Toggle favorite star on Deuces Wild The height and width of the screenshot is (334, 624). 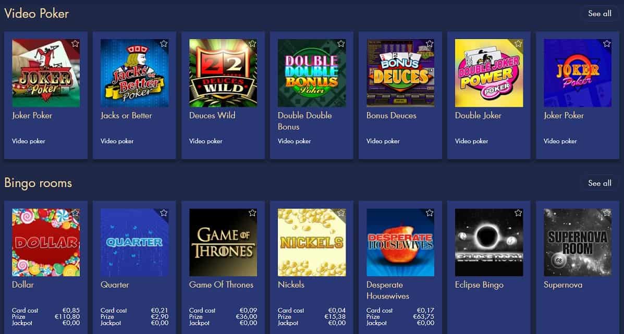click(252, 44)
